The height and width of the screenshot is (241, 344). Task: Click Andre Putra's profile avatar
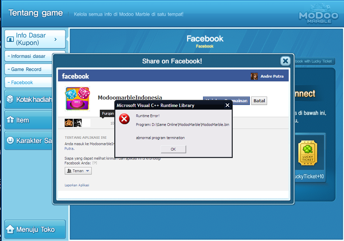click(254, 76)
